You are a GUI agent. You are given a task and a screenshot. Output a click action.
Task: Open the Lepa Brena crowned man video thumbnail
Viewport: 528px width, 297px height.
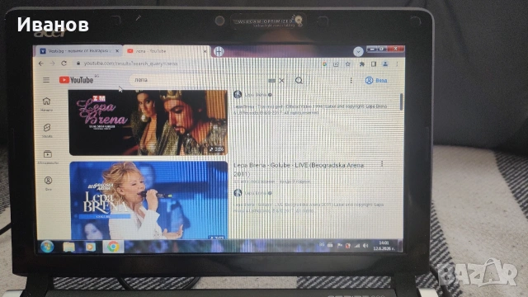coord(148,123)
